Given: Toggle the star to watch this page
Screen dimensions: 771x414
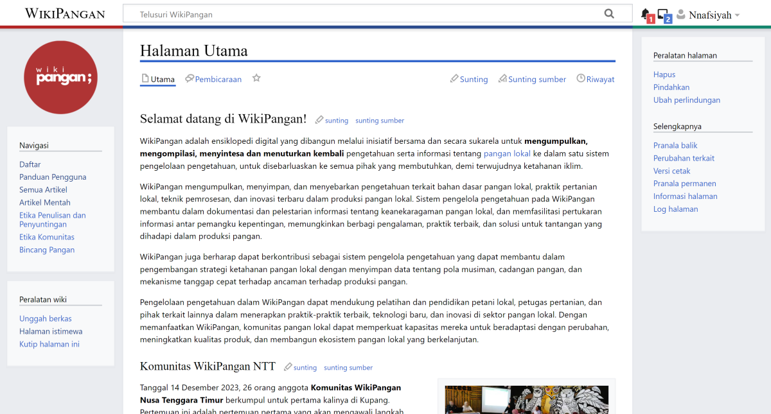Looking at the screenshot, I should click(256, 78).
